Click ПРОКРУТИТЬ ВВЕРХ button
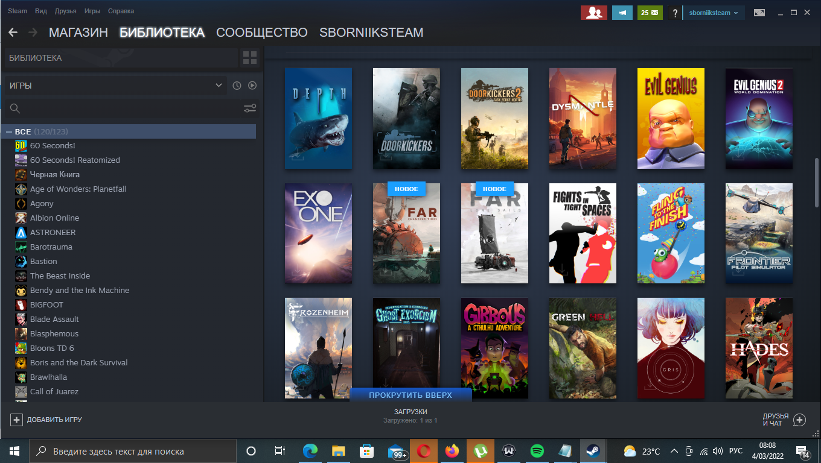821x463 pixels. tap(410, 395)
